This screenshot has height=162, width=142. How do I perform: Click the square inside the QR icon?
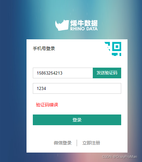117,46
